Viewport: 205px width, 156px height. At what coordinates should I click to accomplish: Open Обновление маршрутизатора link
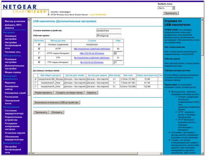14,138
